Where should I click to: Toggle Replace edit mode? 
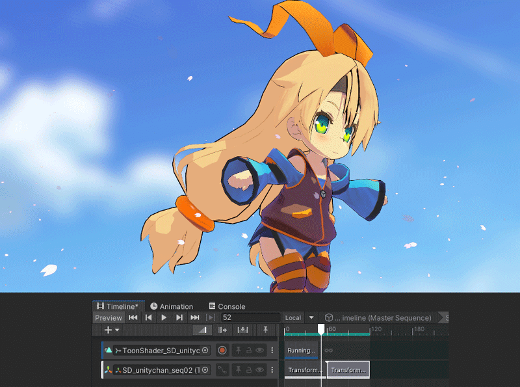point(242,330)
